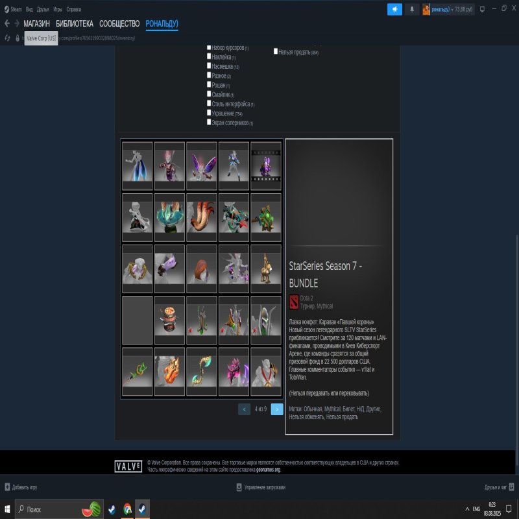Click the notifications bell in Steam header
Screen dimensions: 519x519
[412, 8]
